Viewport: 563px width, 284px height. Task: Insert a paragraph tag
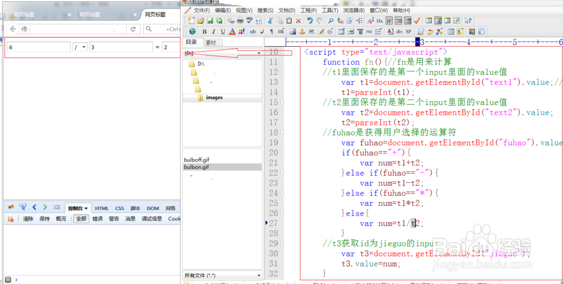coord(271,31)
